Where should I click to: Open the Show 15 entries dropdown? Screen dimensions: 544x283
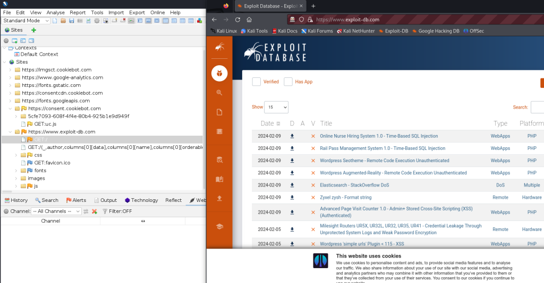pos(276,107)
